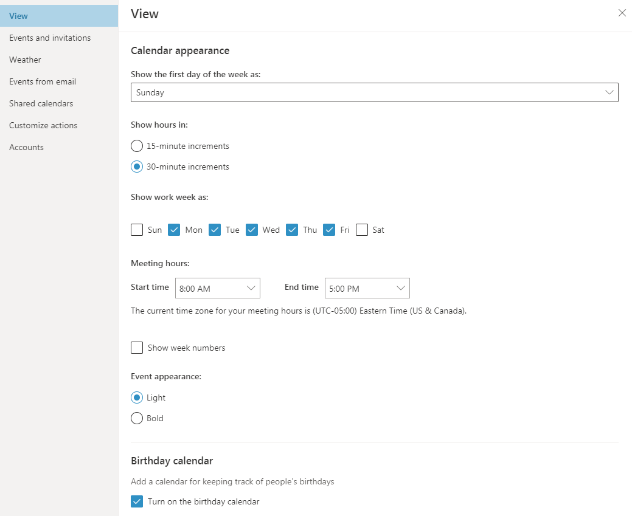The height and width of the screenshot is (516, 632).
Task: Uncheck Fri in work week
Action: tap(330, 230)
